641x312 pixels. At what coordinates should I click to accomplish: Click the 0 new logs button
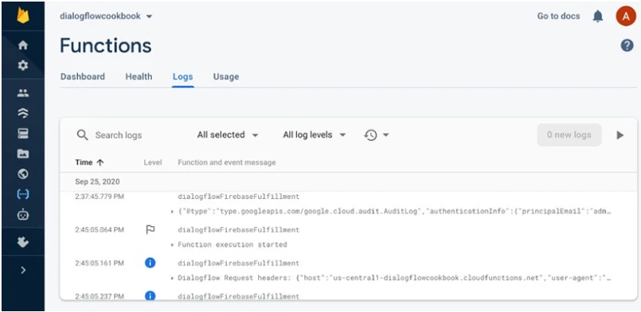(x=569, y=135)
